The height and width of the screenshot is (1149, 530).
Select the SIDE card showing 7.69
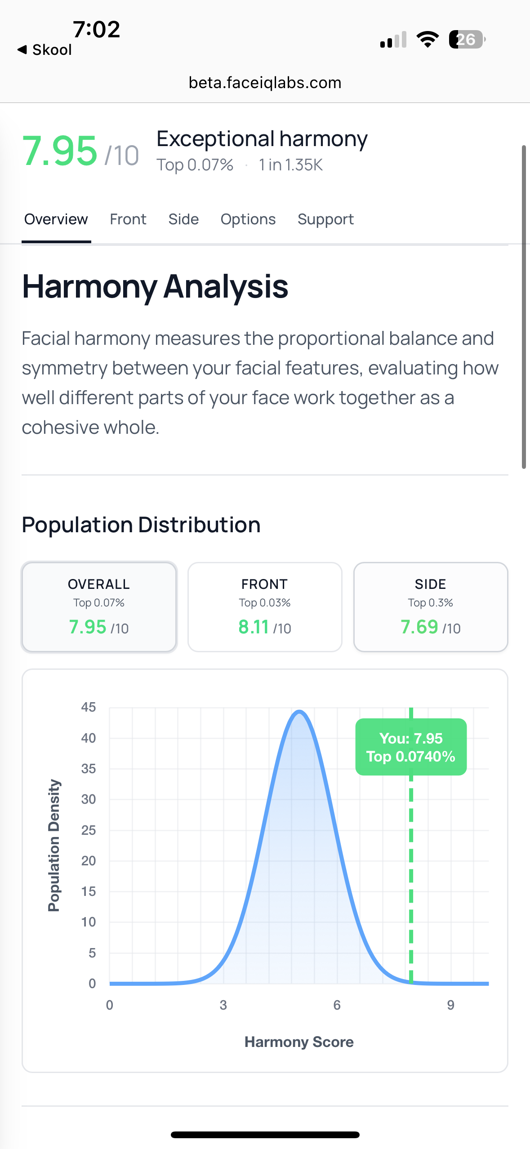pyautogui.click(x=431, y=606)
